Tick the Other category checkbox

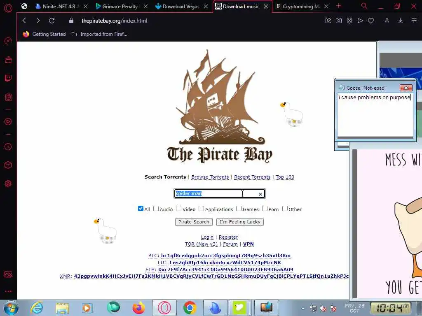click(x=285, y=209)
